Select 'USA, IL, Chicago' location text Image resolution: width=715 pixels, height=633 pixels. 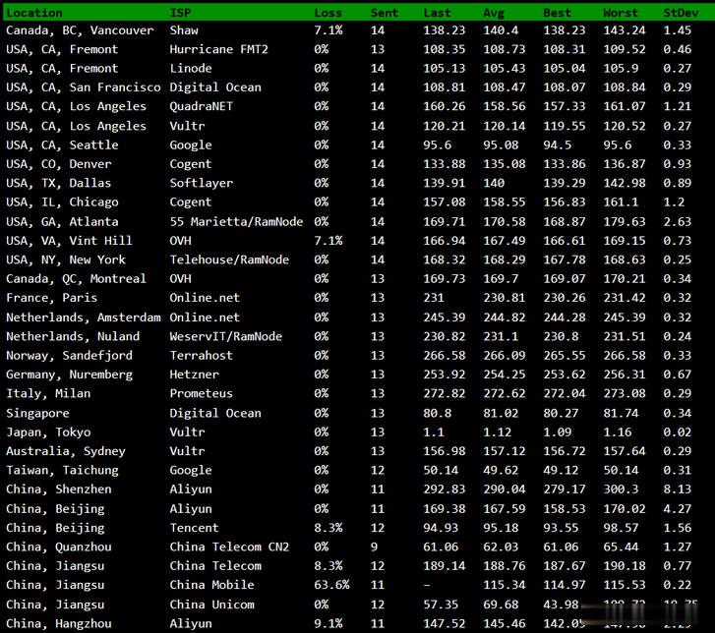tap(62, 202)
